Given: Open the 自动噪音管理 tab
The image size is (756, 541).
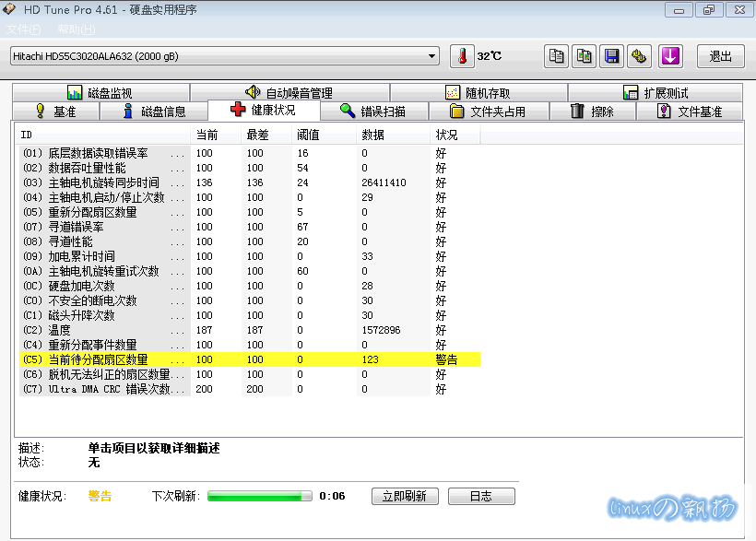Looking at the screenshot, I should pos(289,93).
